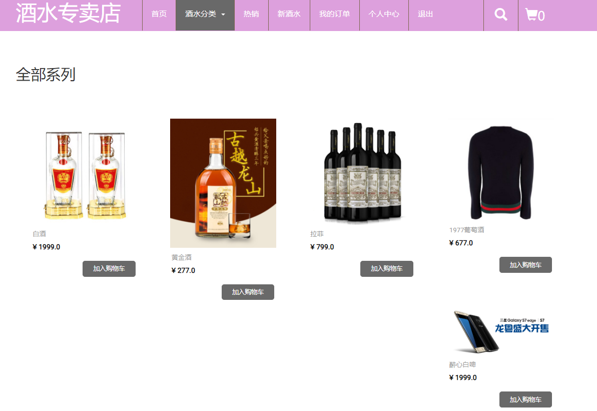Open 我的订单 page

coord(334,15)
